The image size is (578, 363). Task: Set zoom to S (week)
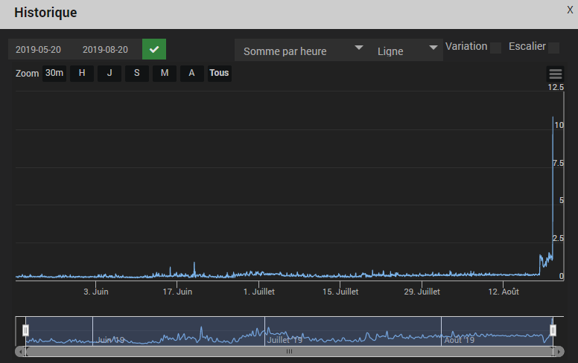[137, 73]
